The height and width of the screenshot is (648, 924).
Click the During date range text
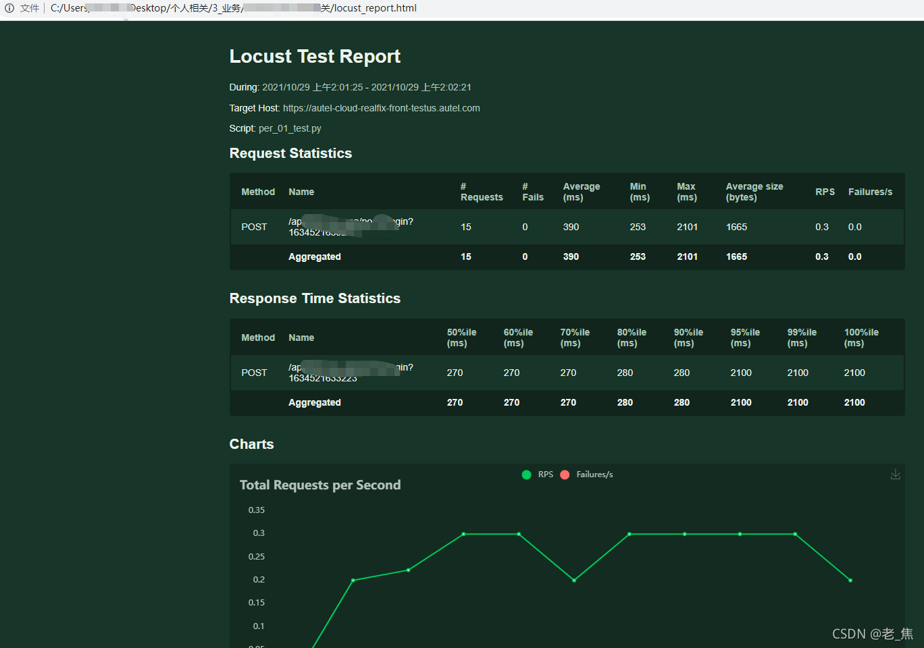point(367,87)
